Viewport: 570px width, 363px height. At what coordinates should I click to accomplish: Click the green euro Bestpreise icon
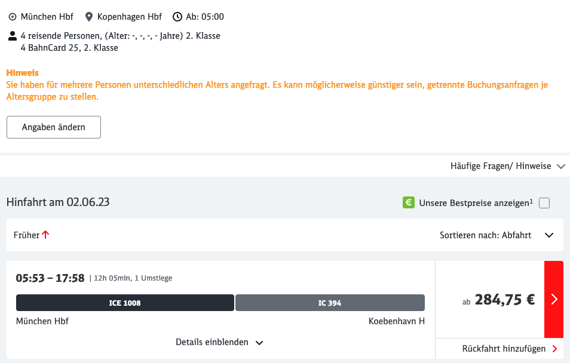click(x=409, y=203)
